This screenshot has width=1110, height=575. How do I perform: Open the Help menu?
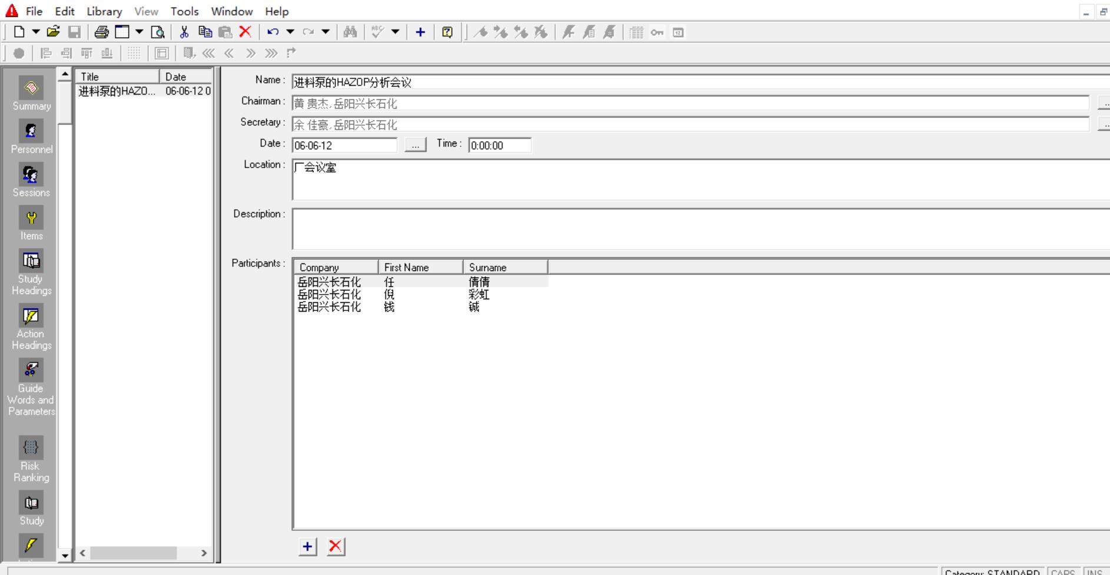pos(277,11)
